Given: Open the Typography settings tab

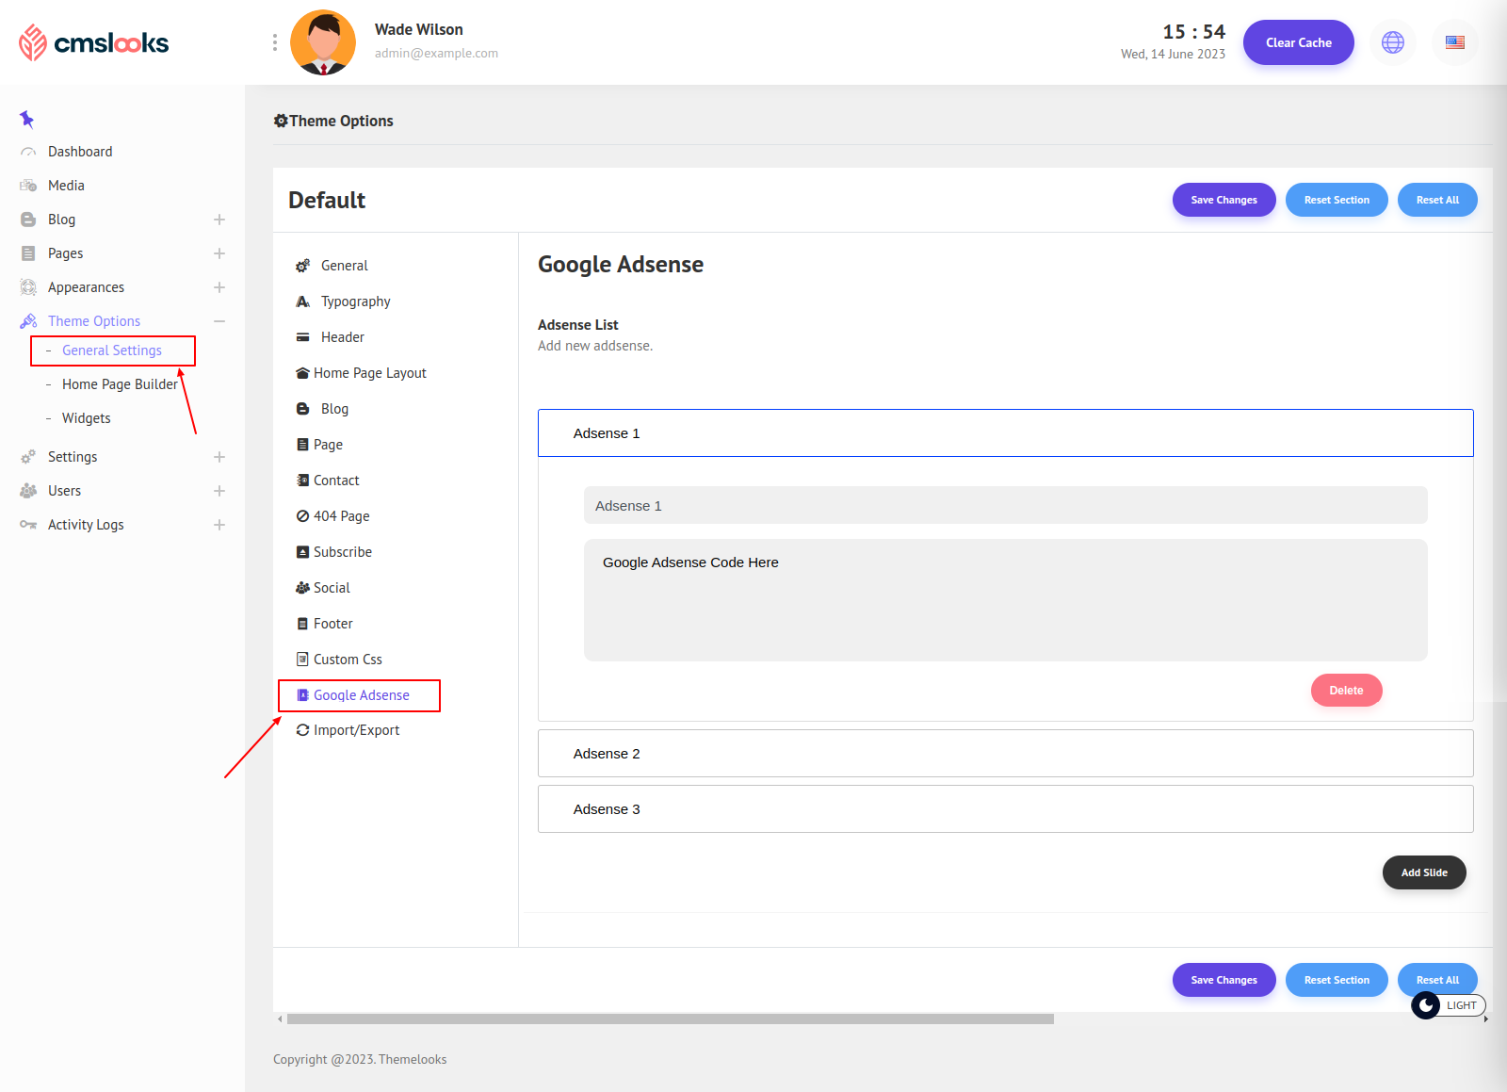Looking at the screenshot, I should [355, 302].
